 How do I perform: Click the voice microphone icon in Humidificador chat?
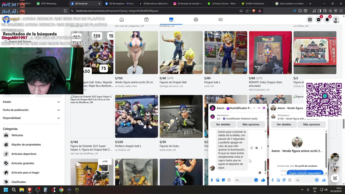(x=212, y=180)
